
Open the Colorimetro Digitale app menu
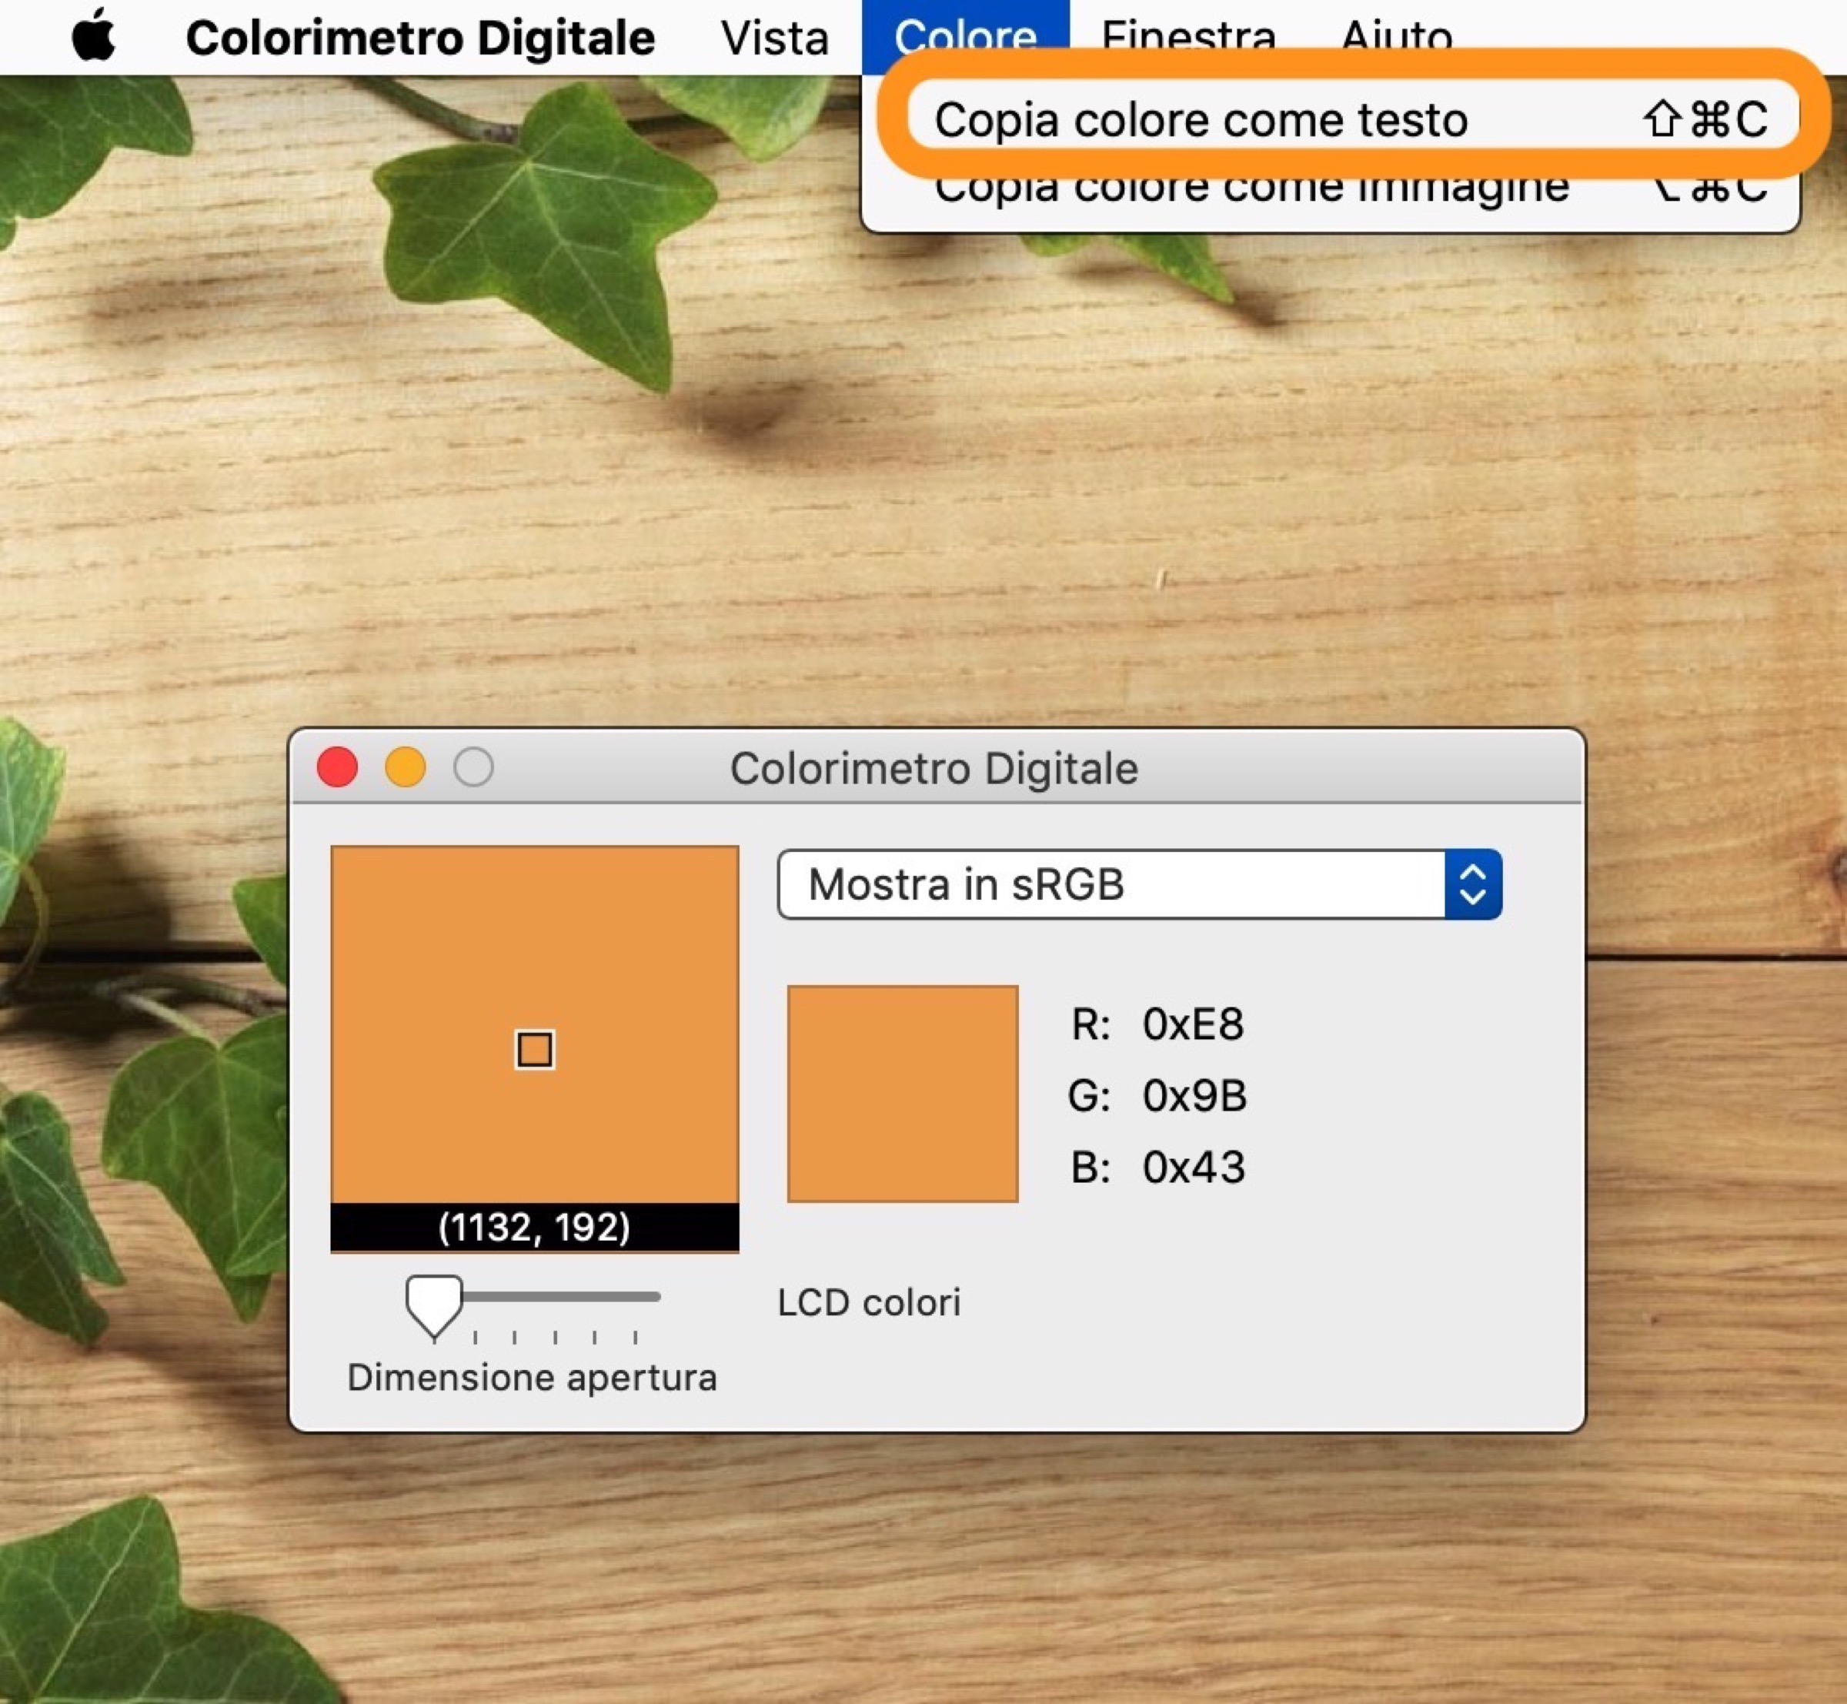[419, 38]
